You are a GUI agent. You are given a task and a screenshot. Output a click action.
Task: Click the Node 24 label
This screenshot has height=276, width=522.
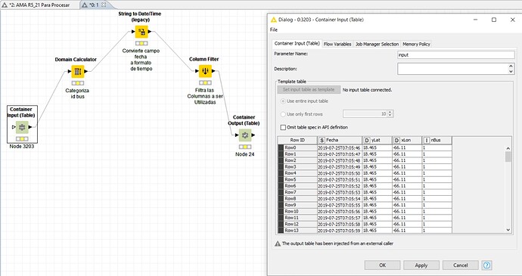click(x=244, y=154)
